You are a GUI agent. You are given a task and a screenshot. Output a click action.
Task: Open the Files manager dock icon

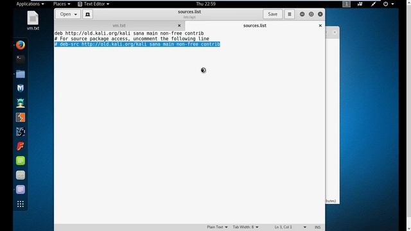21,74
